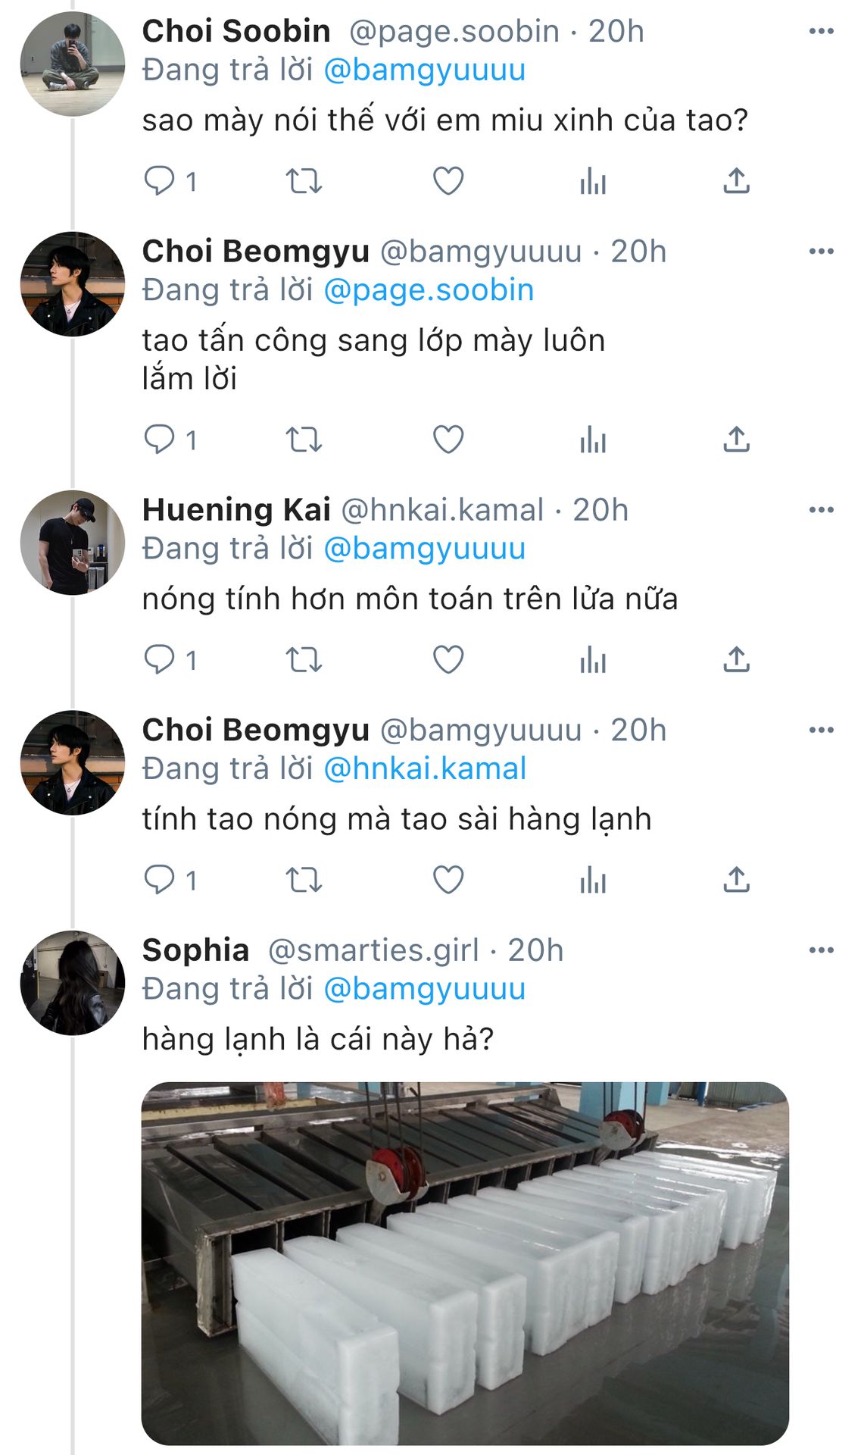Retweet Choi Soobin's reply
The image size is (864, 1455).
(304, 181)
